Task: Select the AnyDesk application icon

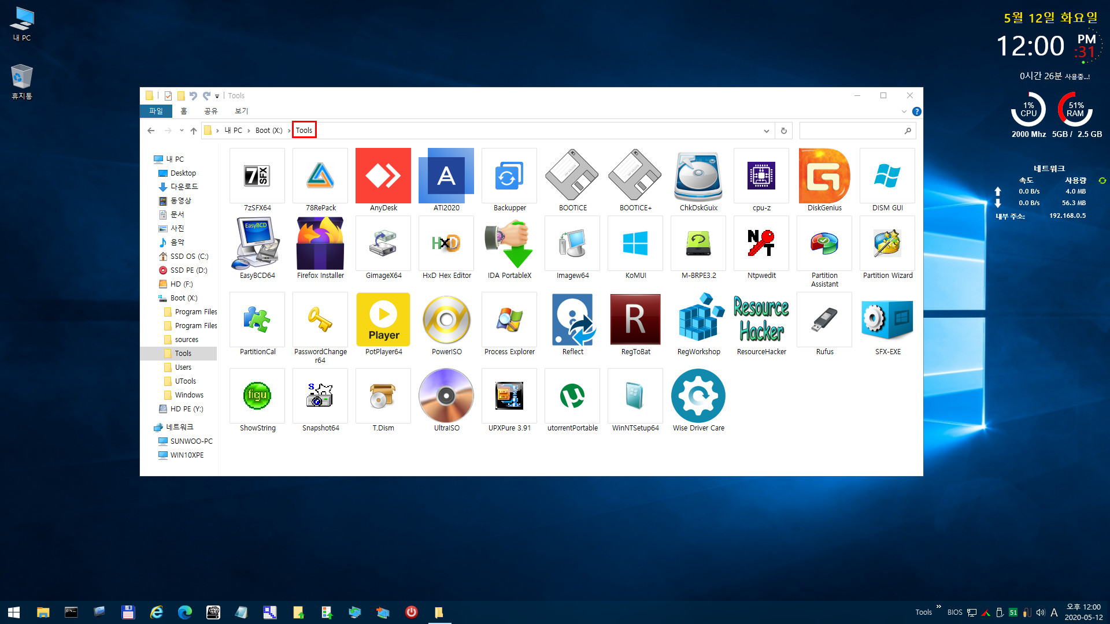Action: coord(383,176)
